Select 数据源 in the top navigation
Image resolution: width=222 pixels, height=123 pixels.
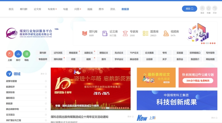pyautogui.click(x=125, y=9)
